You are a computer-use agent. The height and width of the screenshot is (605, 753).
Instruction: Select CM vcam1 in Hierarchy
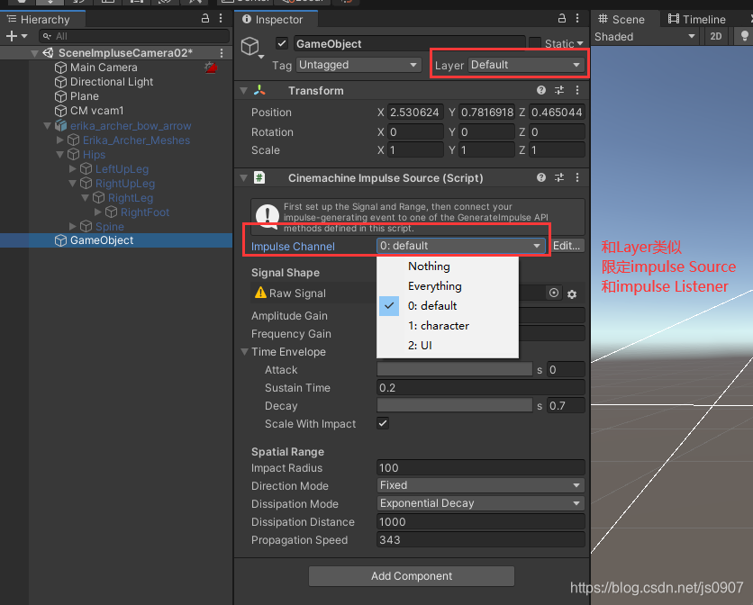tap(97, 111)
